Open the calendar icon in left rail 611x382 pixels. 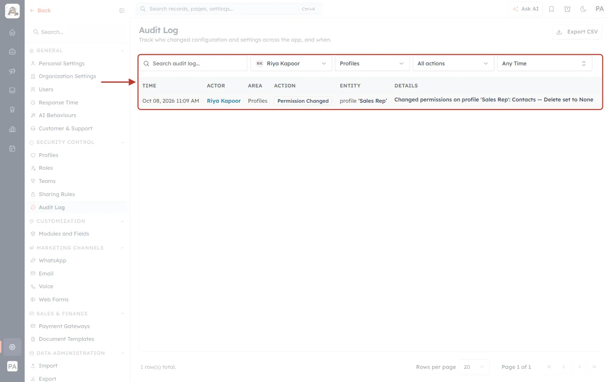[12, 149]
